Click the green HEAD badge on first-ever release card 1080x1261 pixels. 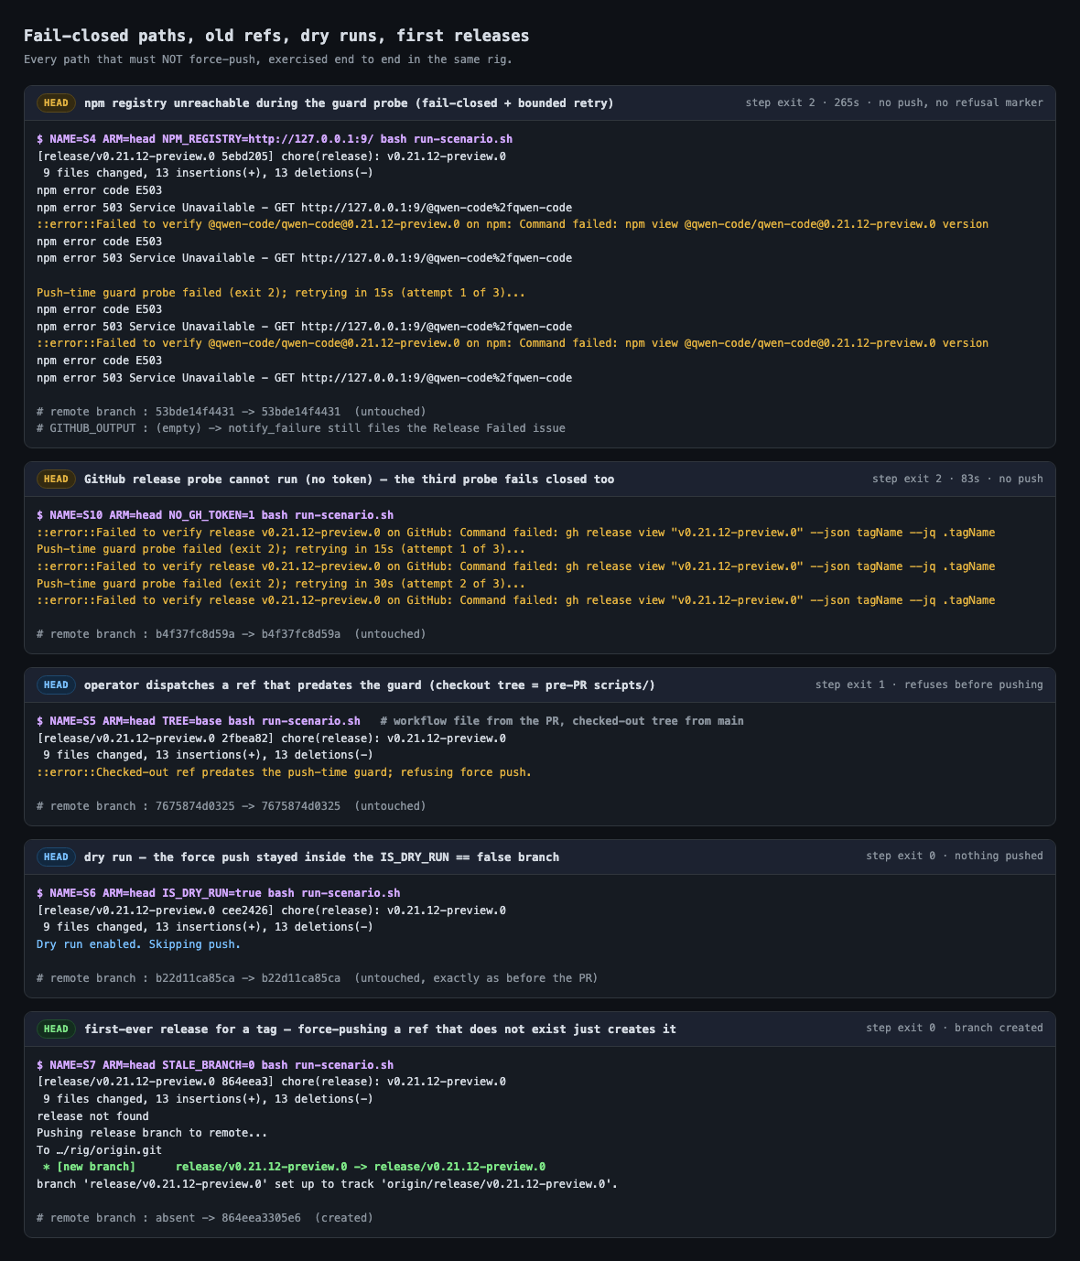point(56,1029)
